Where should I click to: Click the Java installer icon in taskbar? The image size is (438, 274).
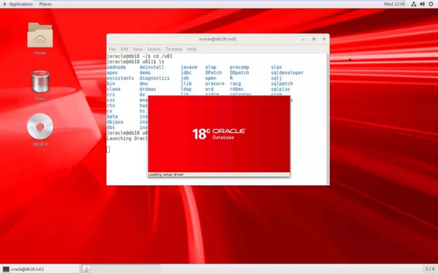[86, 269]
